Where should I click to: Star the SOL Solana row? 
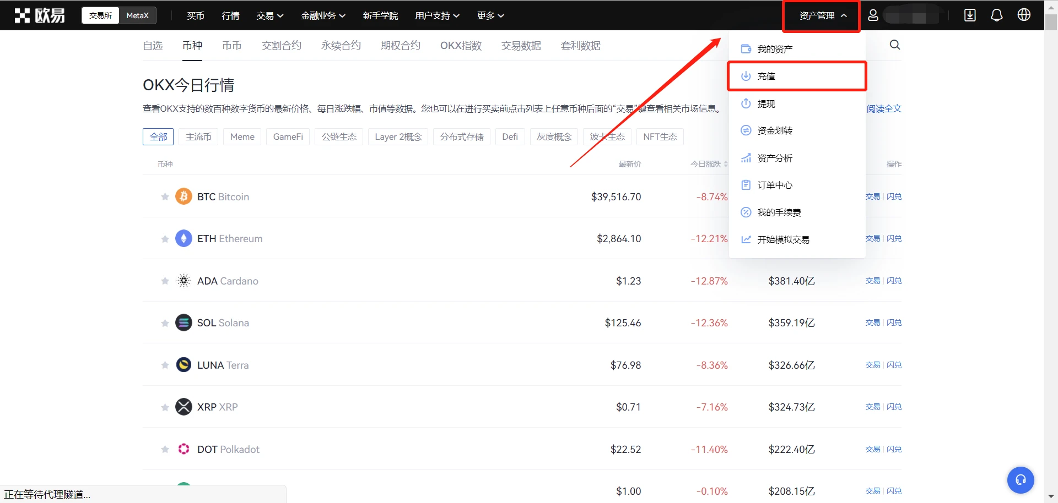[165, 323]
